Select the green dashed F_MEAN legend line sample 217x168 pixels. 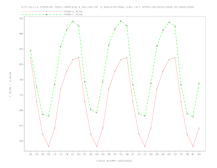[42, 15]
